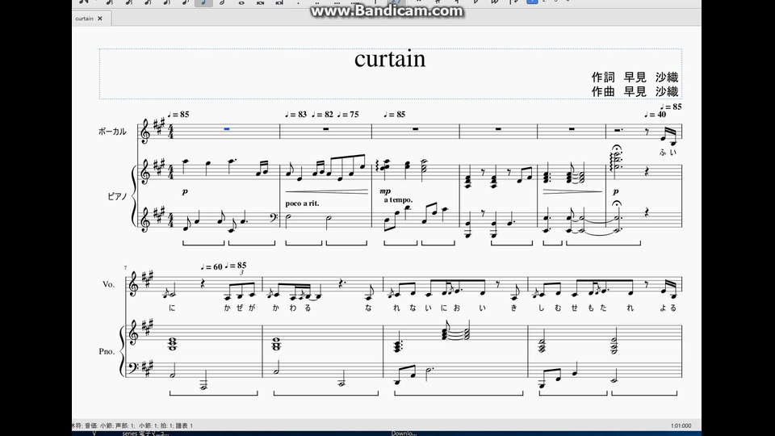Select the mp dynamic marking
The width and height of the screenshot is (775, 436).
385,191
